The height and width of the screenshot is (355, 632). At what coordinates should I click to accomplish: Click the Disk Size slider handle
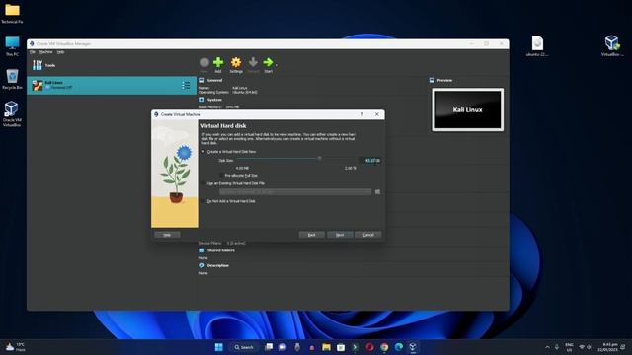coord(319,159)
